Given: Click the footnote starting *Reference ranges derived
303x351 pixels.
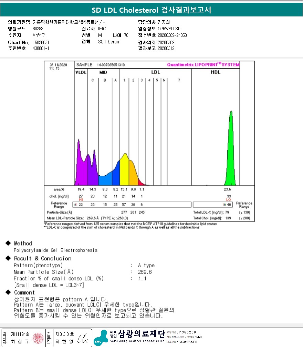Looking at the screenshot, I should point(130,224).
